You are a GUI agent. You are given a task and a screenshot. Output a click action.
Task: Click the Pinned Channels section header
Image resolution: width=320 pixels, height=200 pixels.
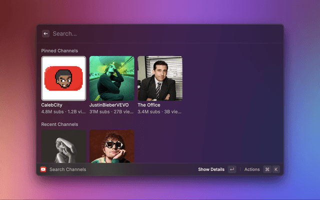59,50
